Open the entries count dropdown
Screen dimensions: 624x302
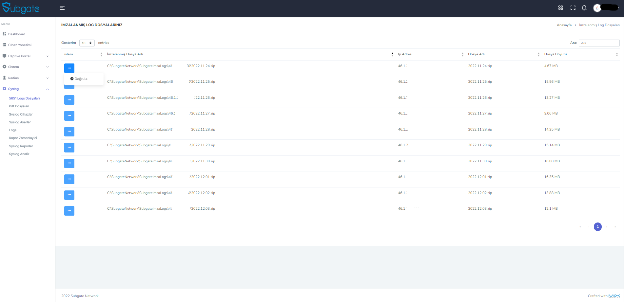[x=87, y=43]
